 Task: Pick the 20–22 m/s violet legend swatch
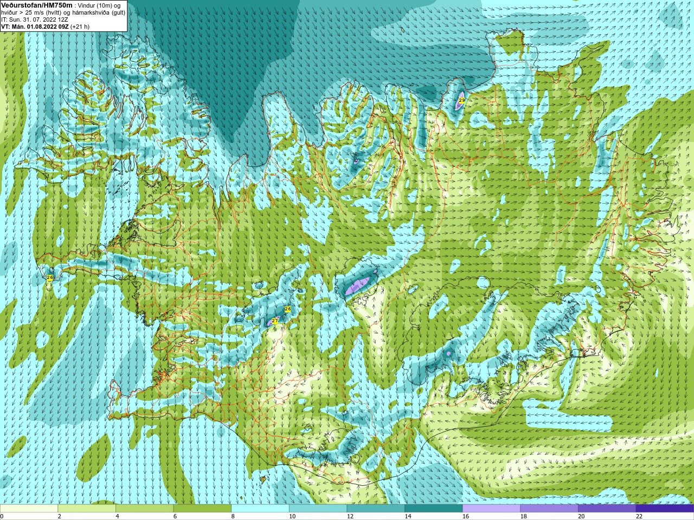(x=607, y=509)
